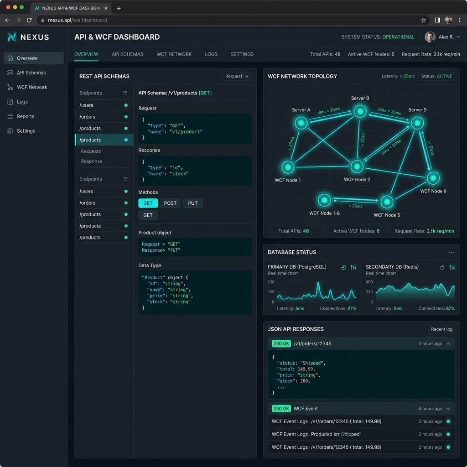Click 'Request Rate: 2.1k req/min' in header
467x467 pixels.
coord(431,54)
